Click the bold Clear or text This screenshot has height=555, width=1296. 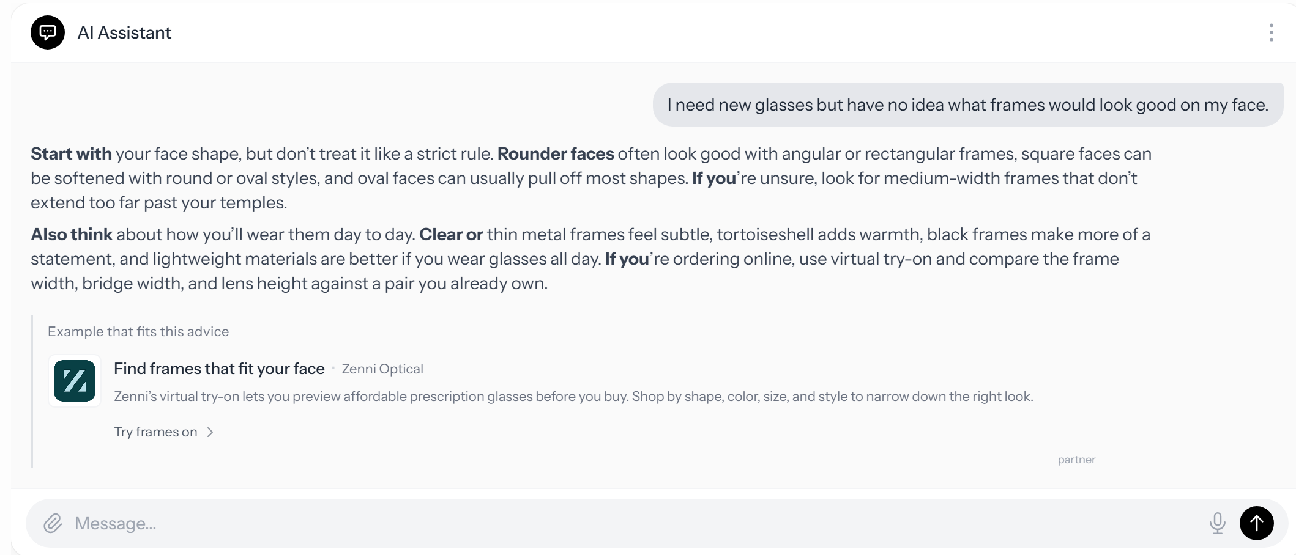pyautogui.click(x=451, y=234)
